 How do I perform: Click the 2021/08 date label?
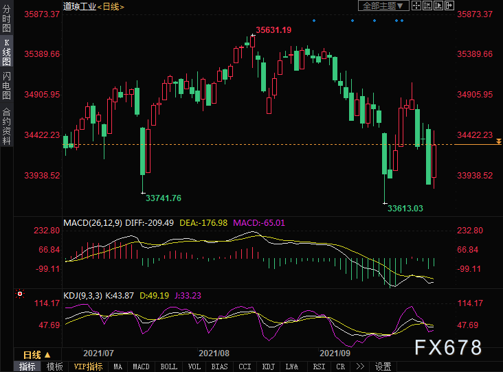coord(214,353)
